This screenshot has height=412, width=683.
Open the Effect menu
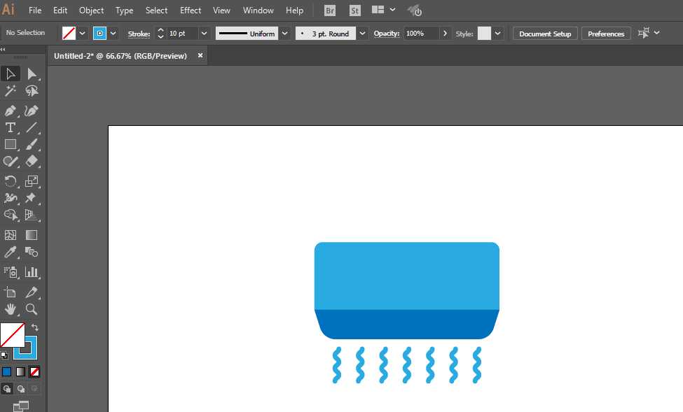point(191,10)
